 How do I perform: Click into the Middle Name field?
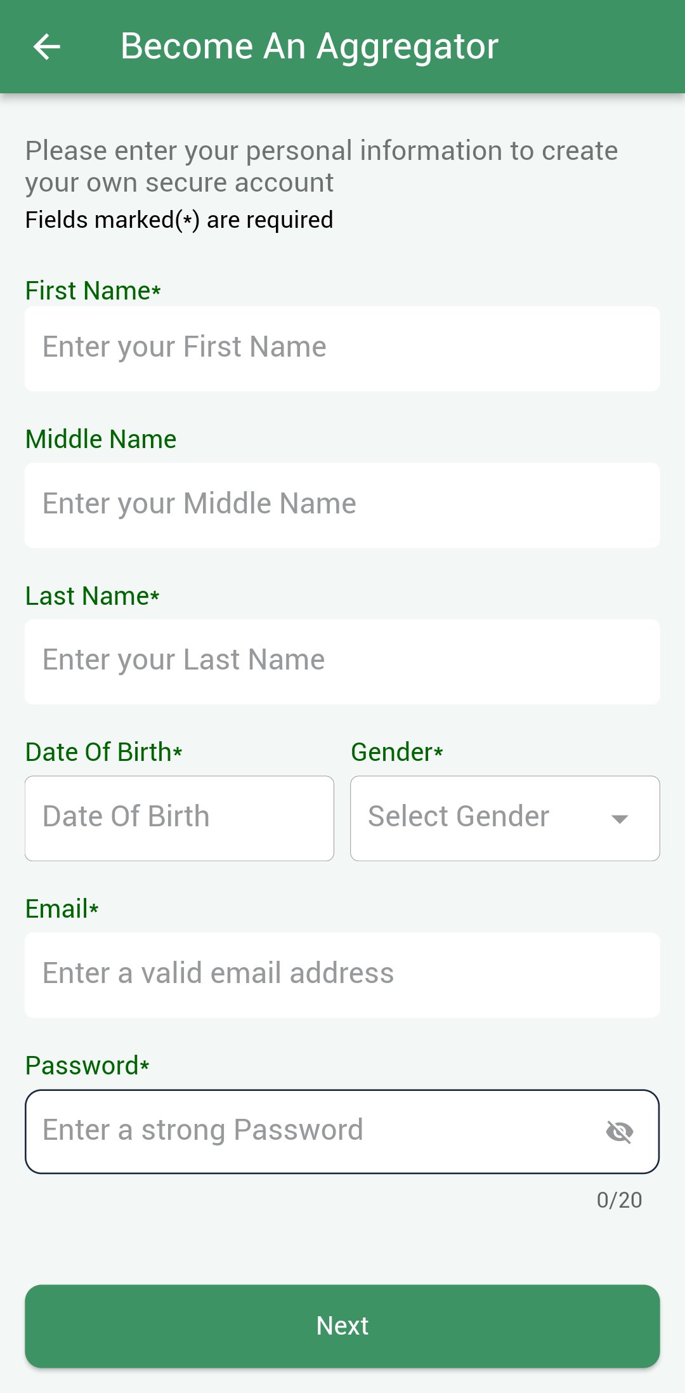tap(342, 505)
